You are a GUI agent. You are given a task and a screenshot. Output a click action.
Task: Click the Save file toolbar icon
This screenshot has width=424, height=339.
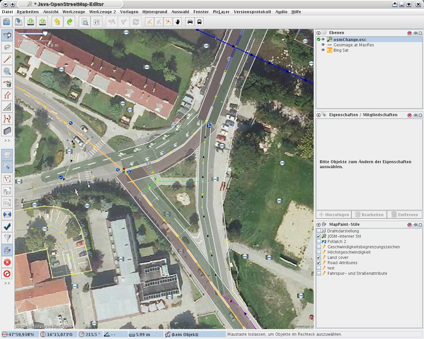pos(19,22)
